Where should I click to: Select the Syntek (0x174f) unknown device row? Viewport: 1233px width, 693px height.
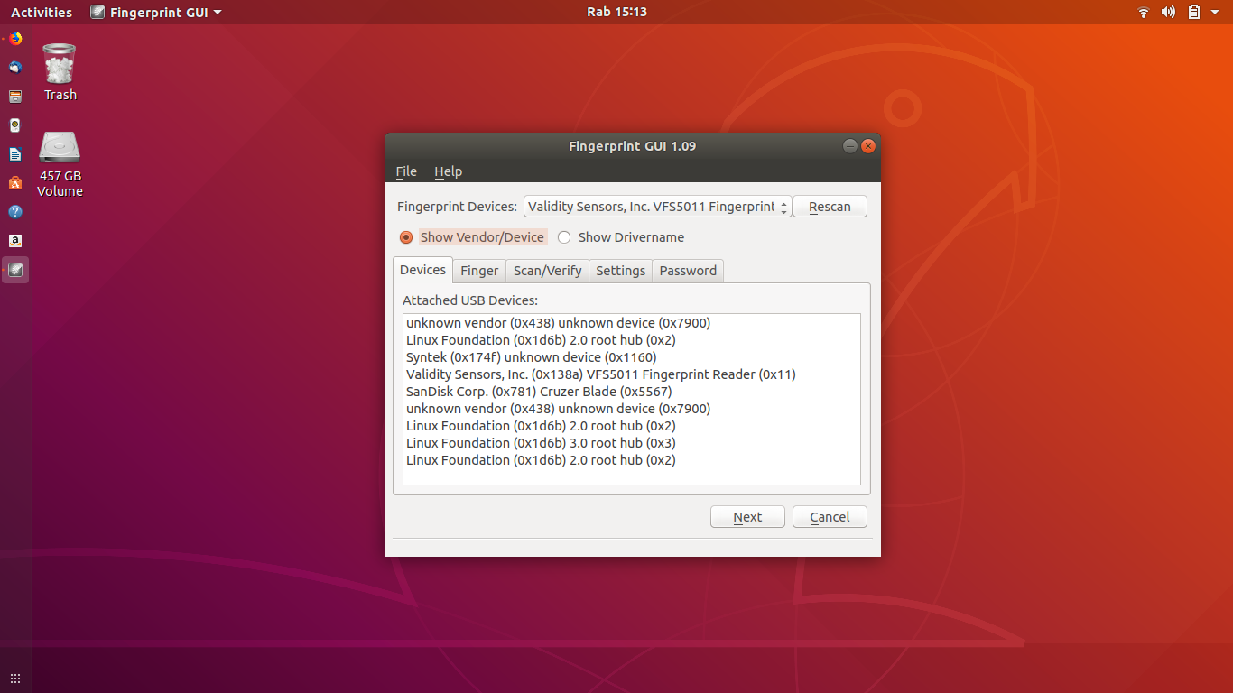tap(632, 357)
